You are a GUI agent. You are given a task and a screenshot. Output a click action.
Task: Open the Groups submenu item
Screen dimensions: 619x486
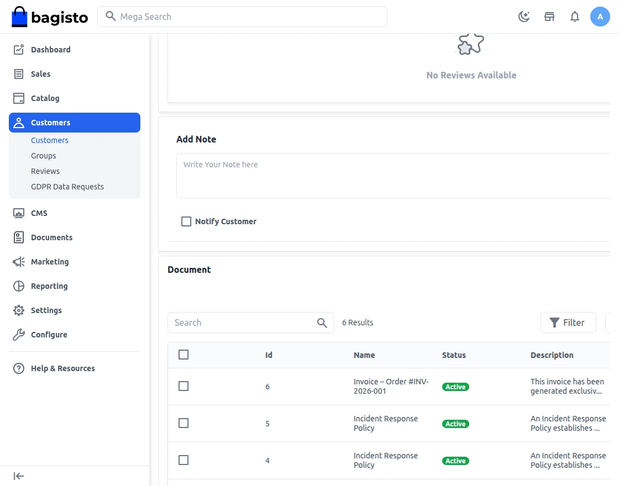(x=44, y=156)
